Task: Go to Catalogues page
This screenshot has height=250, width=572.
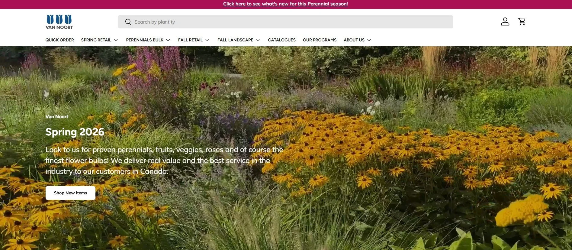Action: coord(282,40)
